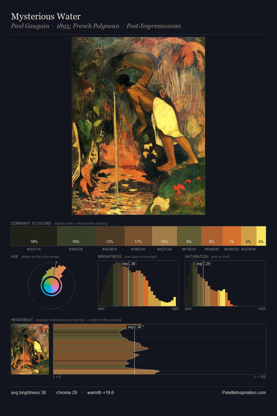Click the BRIGHTNESS section heading

(x=110, y=257)
